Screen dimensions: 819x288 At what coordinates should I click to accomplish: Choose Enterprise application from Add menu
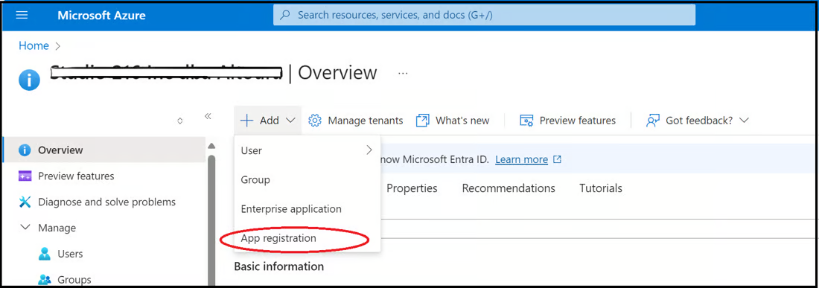point(307,208)
